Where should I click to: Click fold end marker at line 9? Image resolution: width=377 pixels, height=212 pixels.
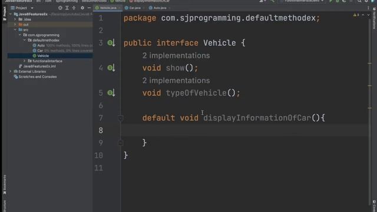120,143
